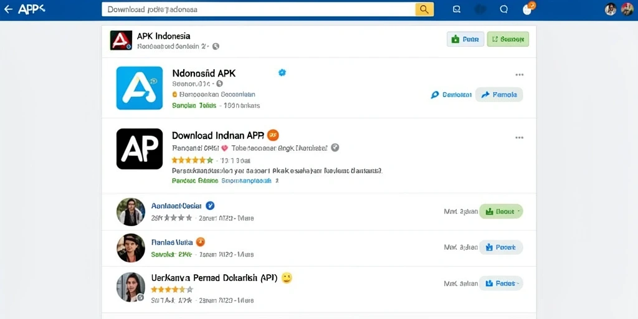The width and height of the screenshot is (638, 319).
Task: Open the 'APK Indonesia' page title
Action: coord(164,36)
